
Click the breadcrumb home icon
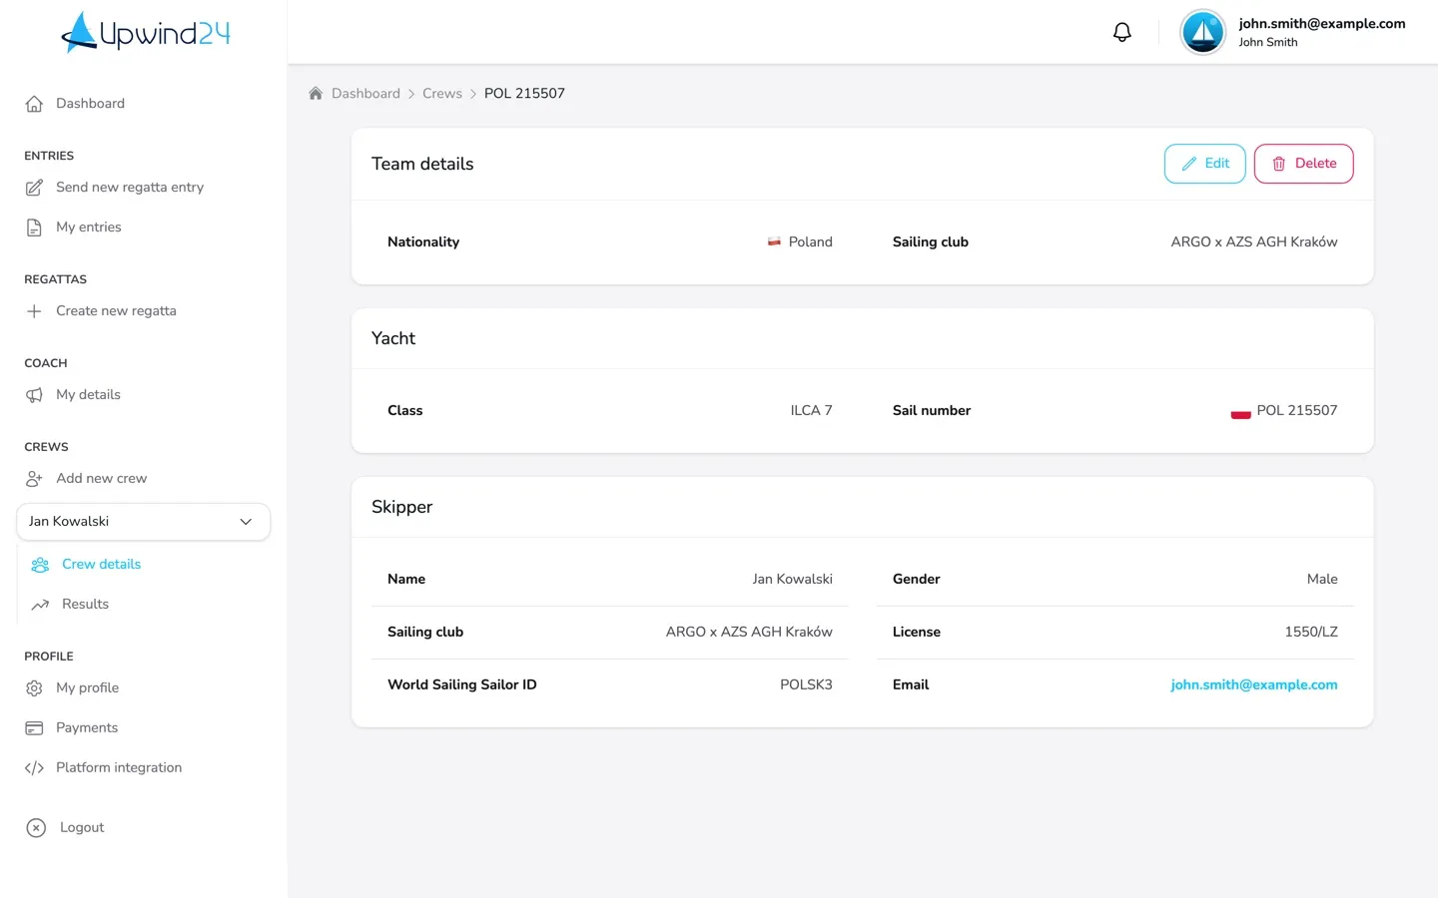tap(316, 93)
